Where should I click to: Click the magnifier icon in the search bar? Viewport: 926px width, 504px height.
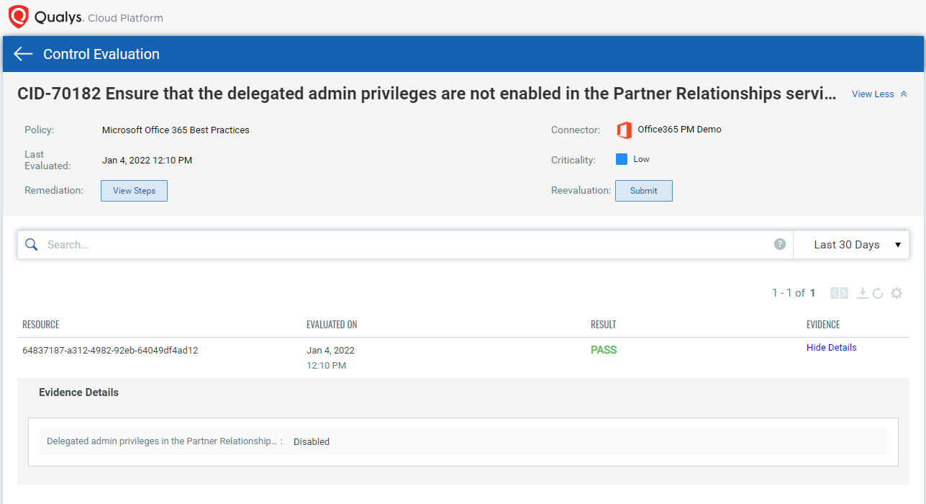pos(31,245)
